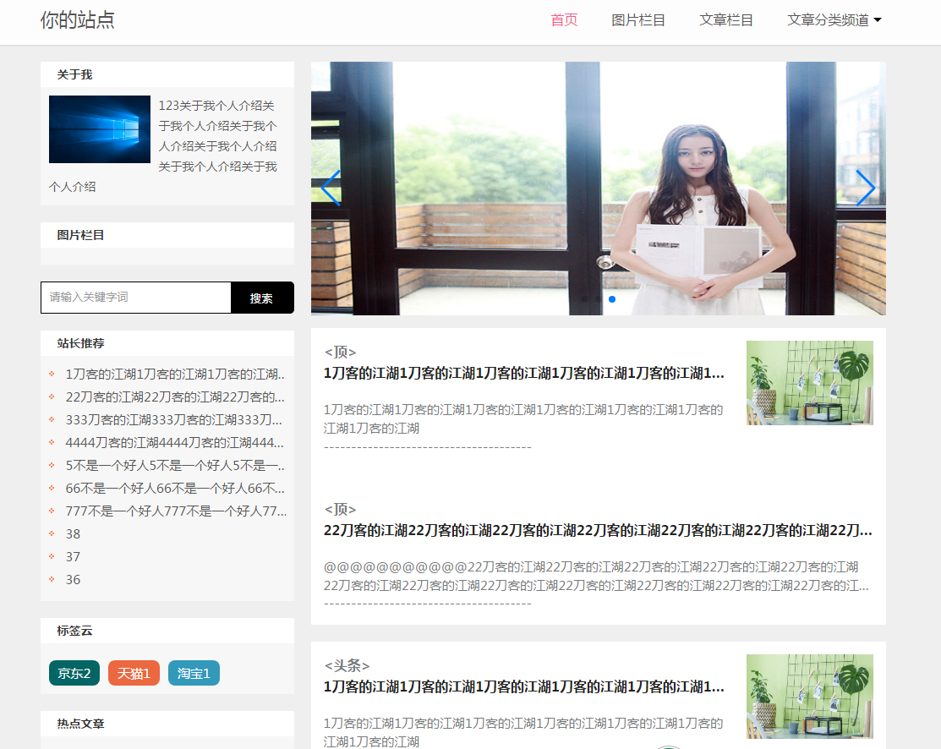This screenshot has height=749, width=941.
Task: Open the 文章分类频道 dropdown menu
Action: (834, 19)
